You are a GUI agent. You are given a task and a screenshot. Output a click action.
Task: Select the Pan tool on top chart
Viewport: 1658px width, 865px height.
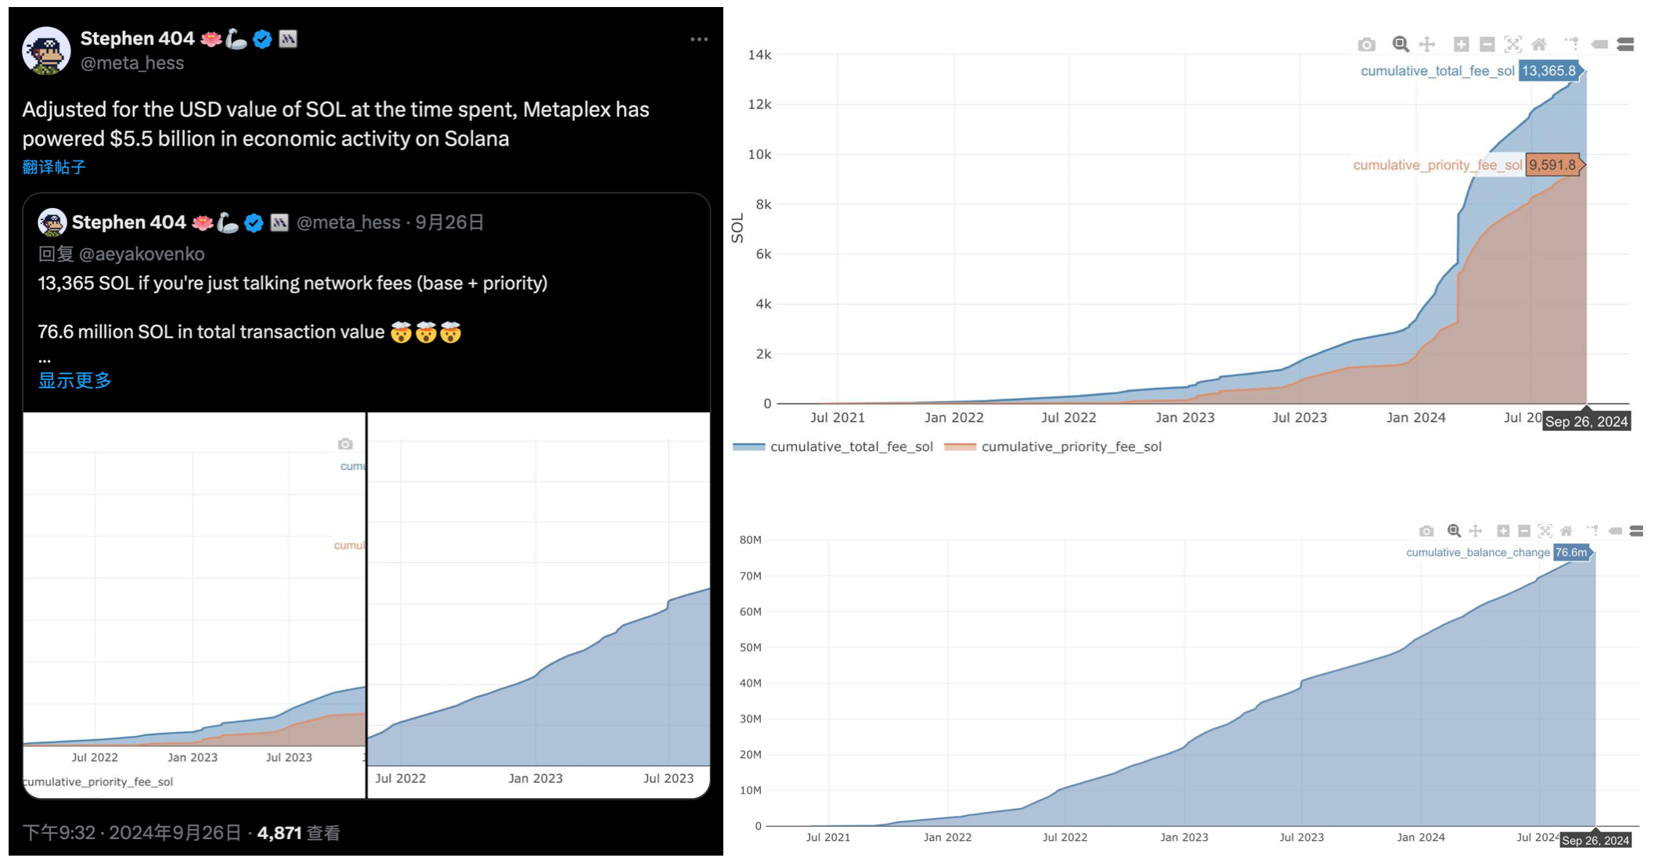pos(1427,45)
